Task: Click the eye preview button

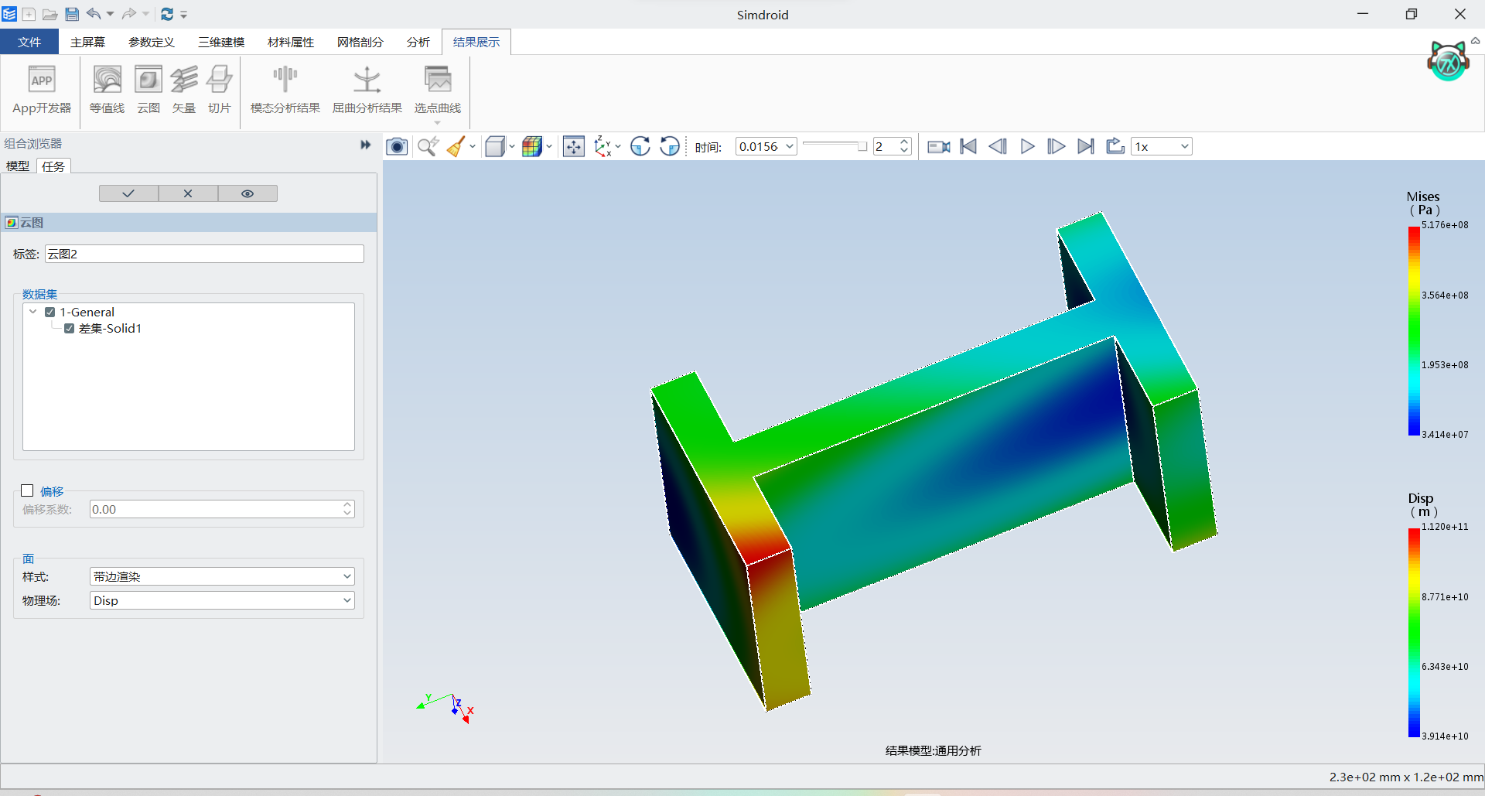Action: point(247,193)
